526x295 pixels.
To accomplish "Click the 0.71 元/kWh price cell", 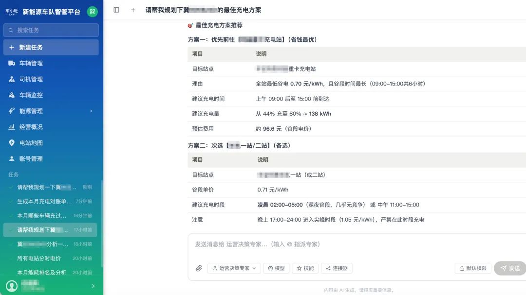I will tap(273, 190).
